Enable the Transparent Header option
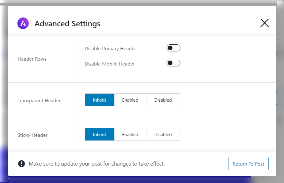 (x=130, y=100)
